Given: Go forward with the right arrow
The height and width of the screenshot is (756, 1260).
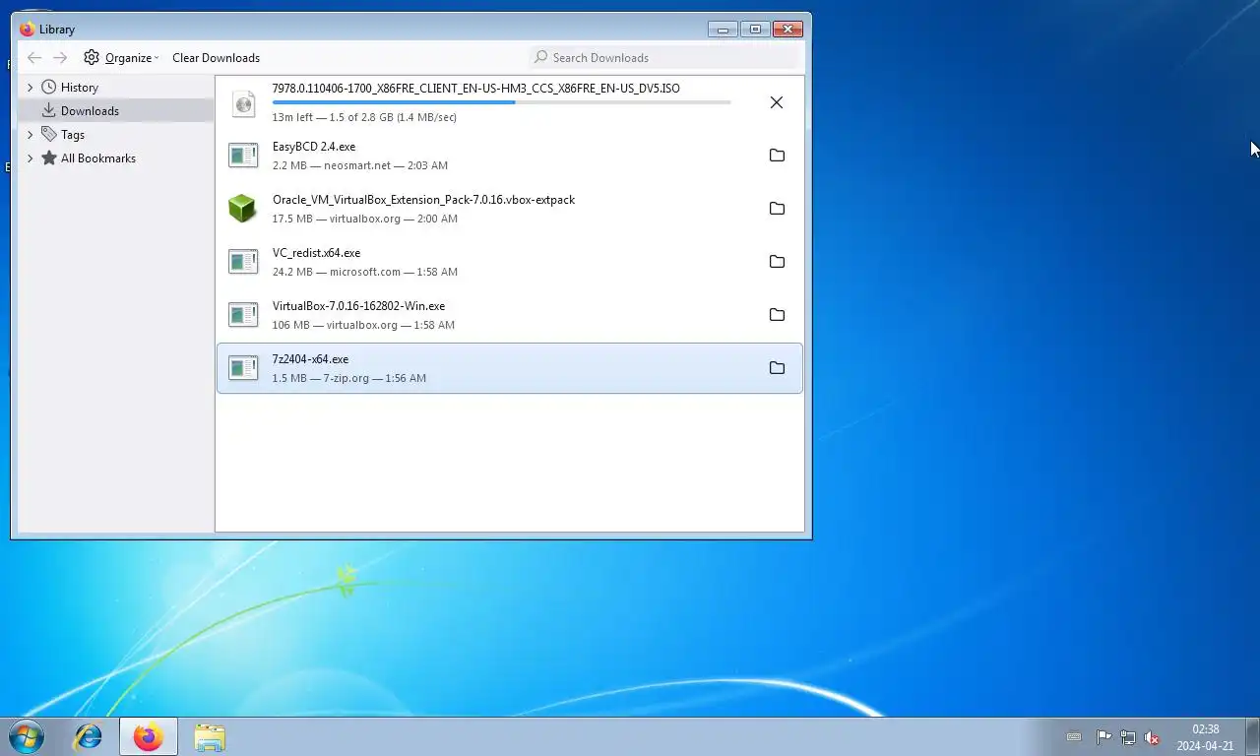Looking at the screenshot, I should 60,58.
